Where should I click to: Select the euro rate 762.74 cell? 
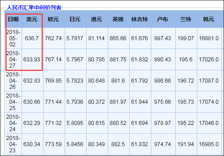[x=53, y=38]
